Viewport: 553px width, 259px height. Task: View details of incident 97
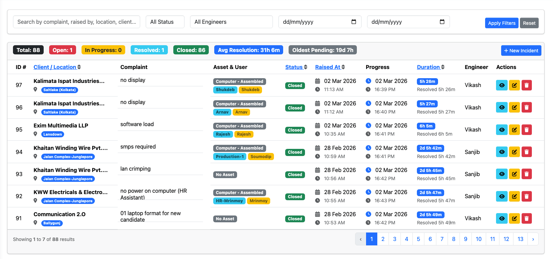tap(501, 85)
